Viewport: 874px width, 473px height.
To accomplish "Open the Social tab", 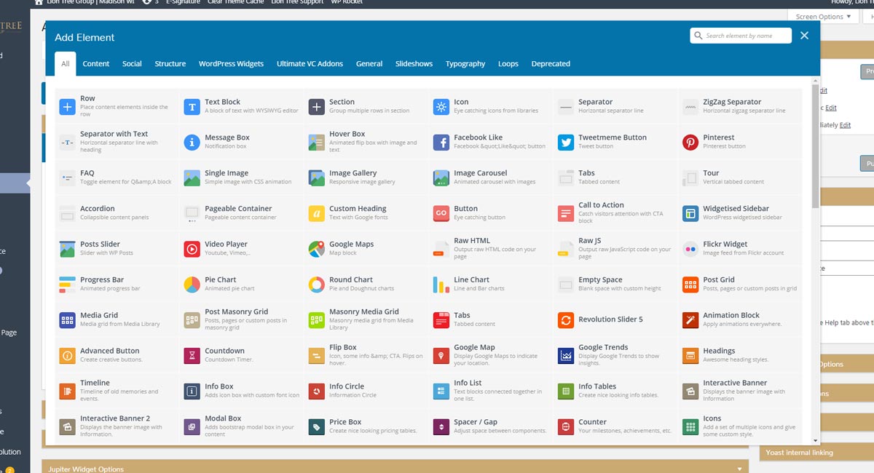I will coord(132,64).
